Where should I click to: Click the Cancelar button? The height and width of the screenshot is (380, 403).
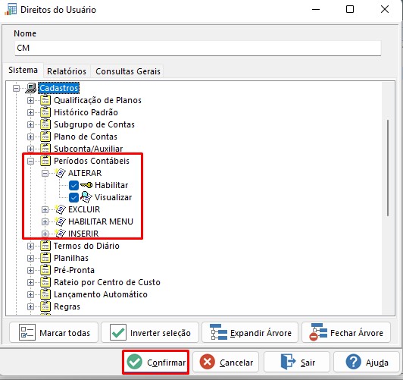(226, 362)
